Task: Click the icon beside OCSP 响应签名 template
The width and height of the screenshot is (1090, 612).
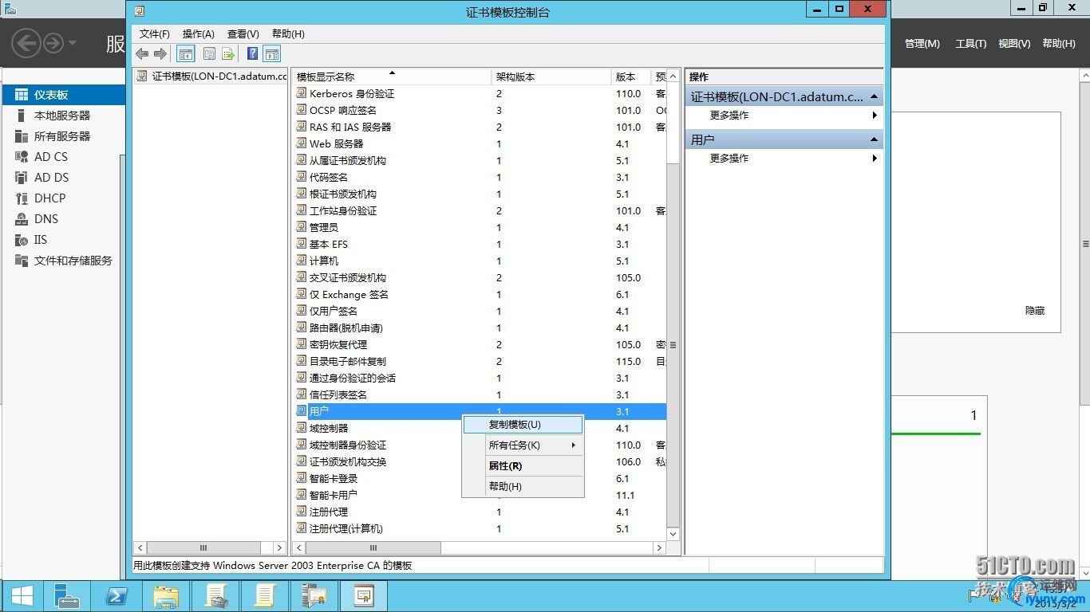Action: 302,110
